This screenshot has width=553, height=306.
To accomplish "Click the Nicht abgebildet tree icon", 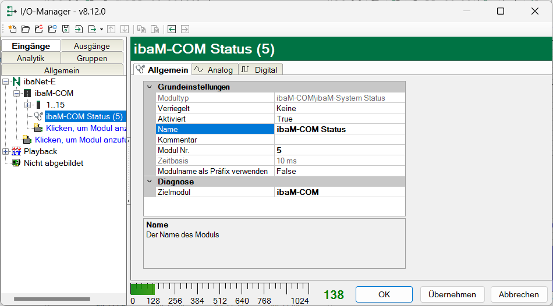I will point(16,163).
